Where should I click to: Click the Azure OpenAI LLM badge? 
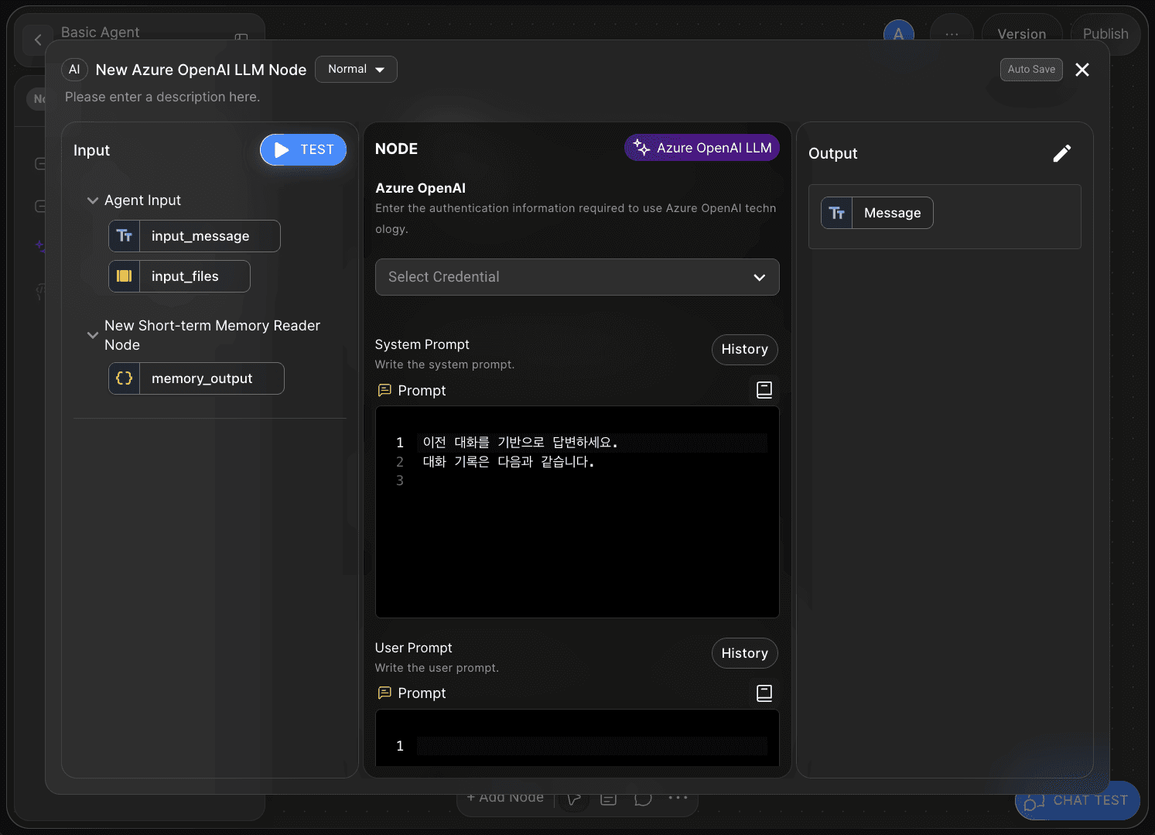pyautogui.click(x=702, y=148)
